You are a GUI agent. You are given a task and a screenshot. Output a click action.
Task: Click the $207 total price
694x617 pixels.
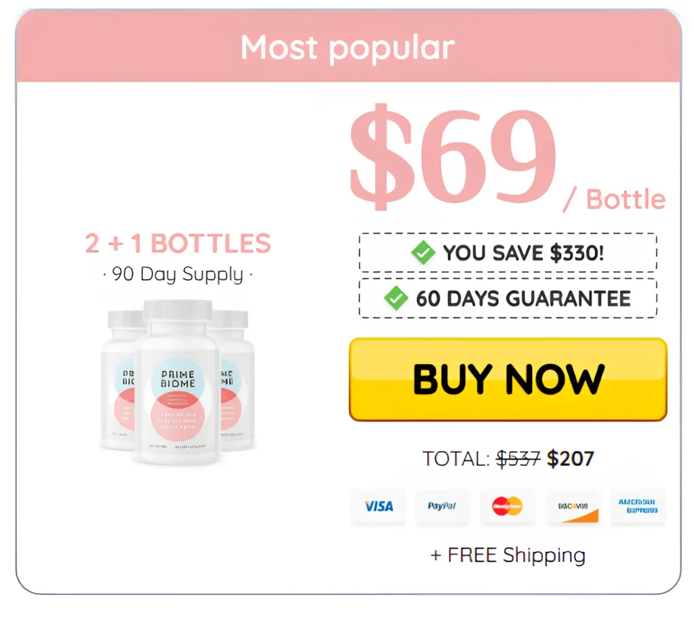[570, 459]
